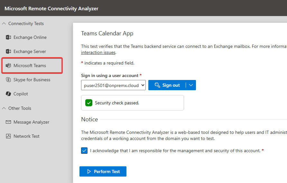Viewport: 287px width, 183px height.
Task: Open the Sign out split-button arrow
Action: (x=191, y=85)
